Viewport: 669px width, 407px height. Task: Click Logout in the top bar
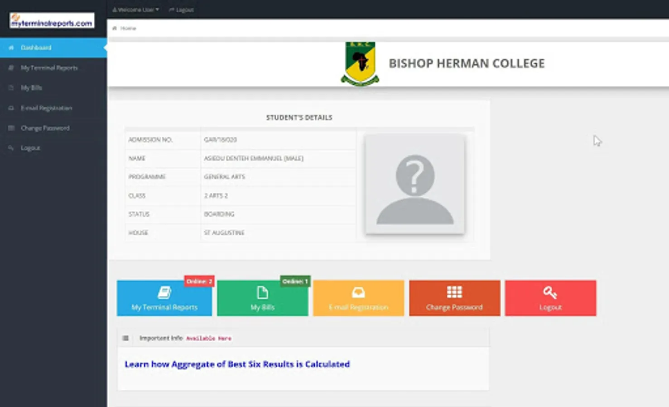click(x=181, y=9)
